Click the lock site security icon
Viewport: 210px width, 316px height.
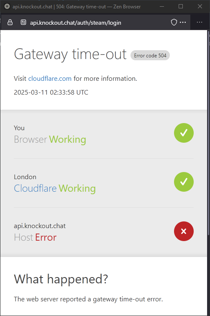pos(10,22)
